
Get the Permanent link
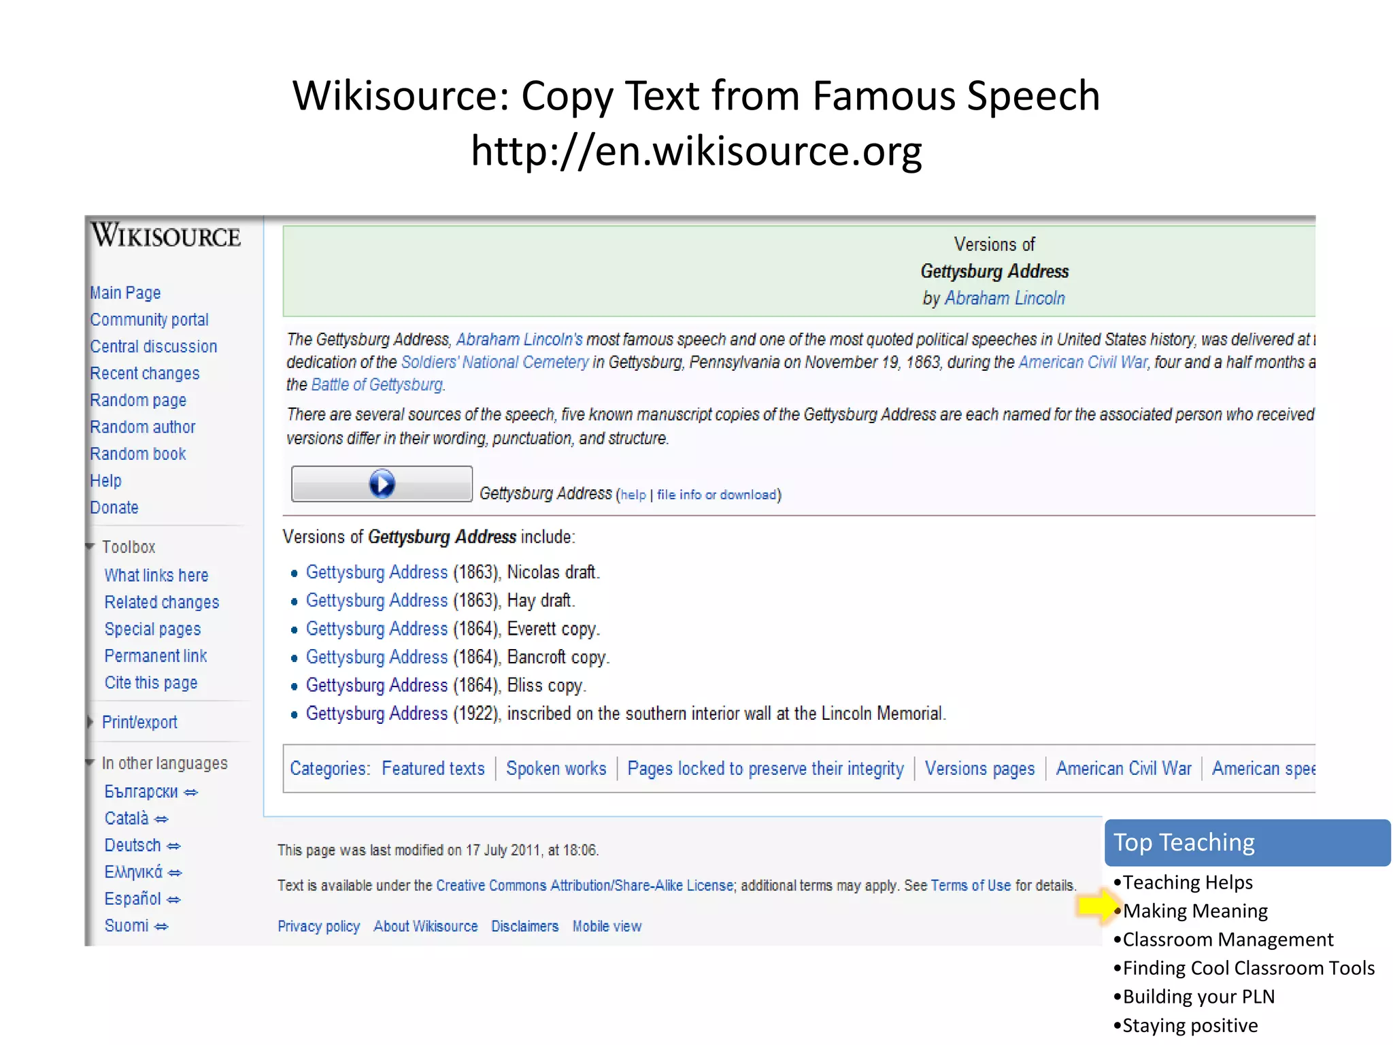click(x=156, y=656)
